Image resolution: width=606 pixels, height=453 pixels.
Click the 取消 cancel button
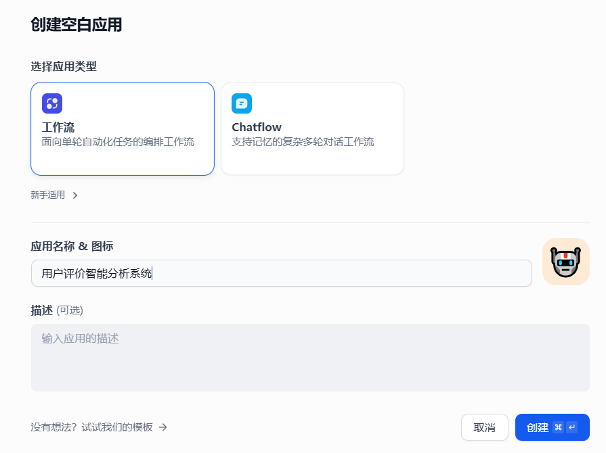[x=485, y=427]
